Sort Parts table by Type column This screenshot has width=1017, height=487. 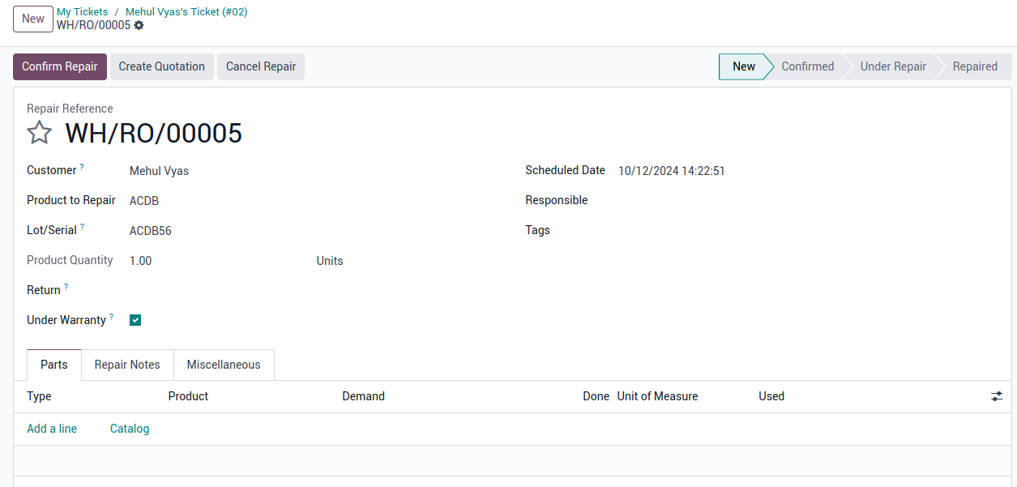click(x=39, y=396)
